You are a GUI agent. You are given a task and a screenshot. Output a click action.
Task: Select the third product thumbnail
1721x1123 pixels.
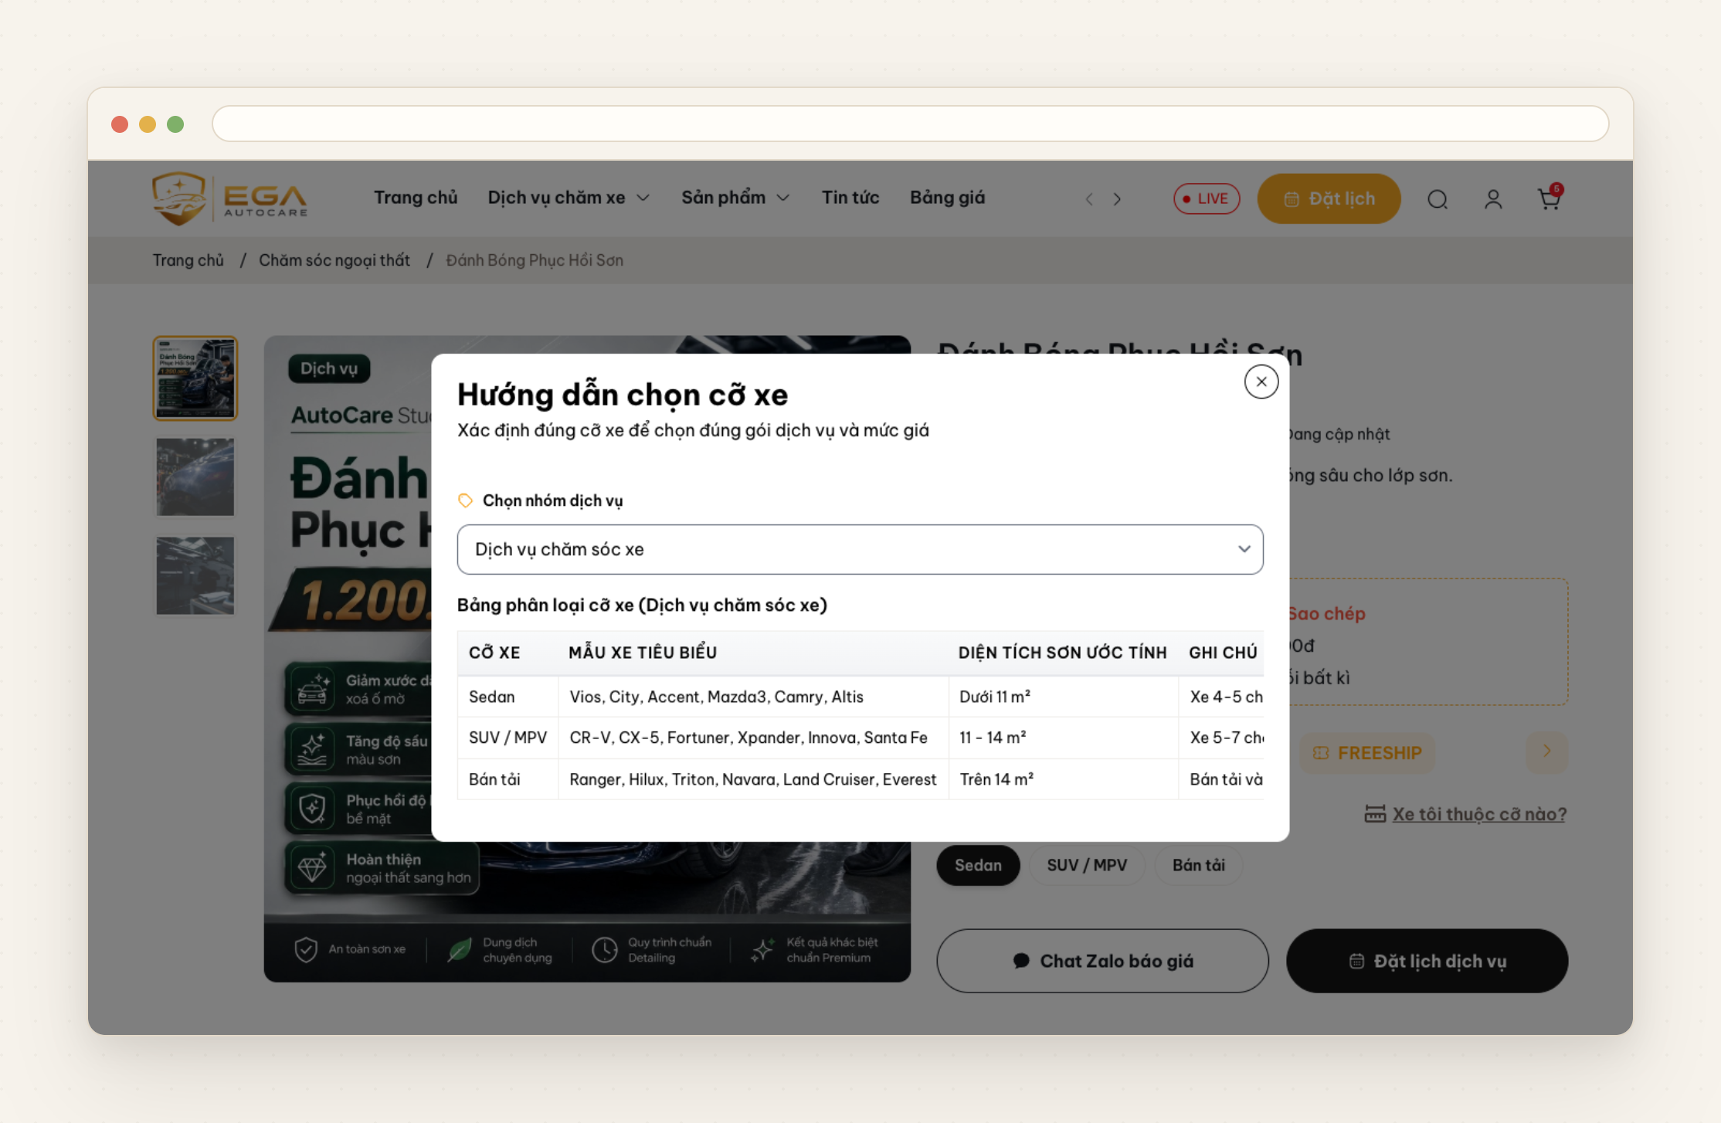point(195,576)
